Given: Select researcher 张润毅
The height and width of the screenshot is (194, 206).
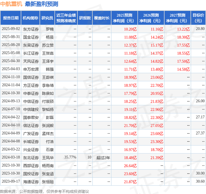Looking at the screenshot, I should click(x=48, y=125).
